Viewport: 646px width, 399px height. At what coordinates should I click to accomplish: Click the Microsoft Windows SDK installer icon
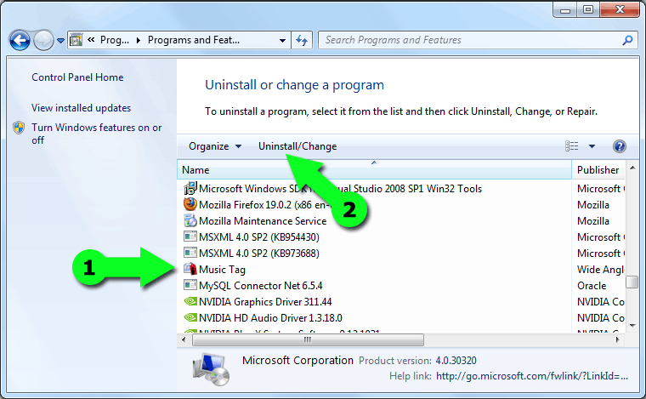[190, 188]
